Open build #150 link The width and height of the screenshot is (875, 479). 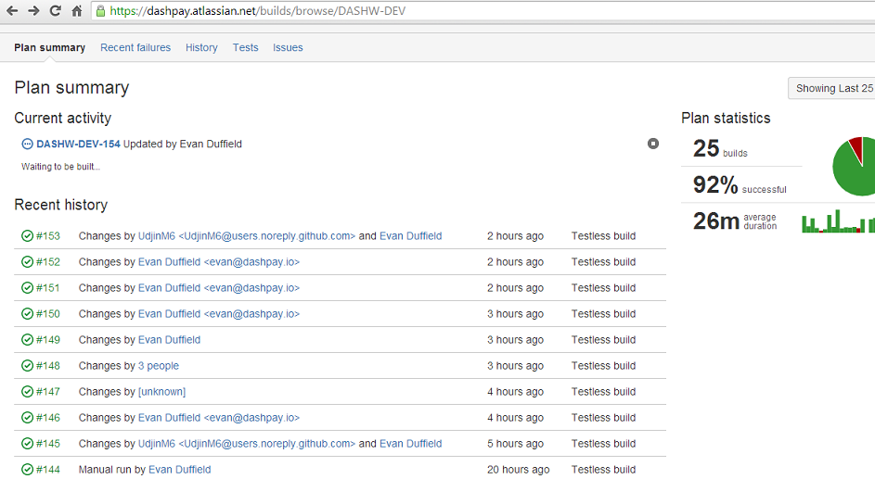click(x=48, y=313)
